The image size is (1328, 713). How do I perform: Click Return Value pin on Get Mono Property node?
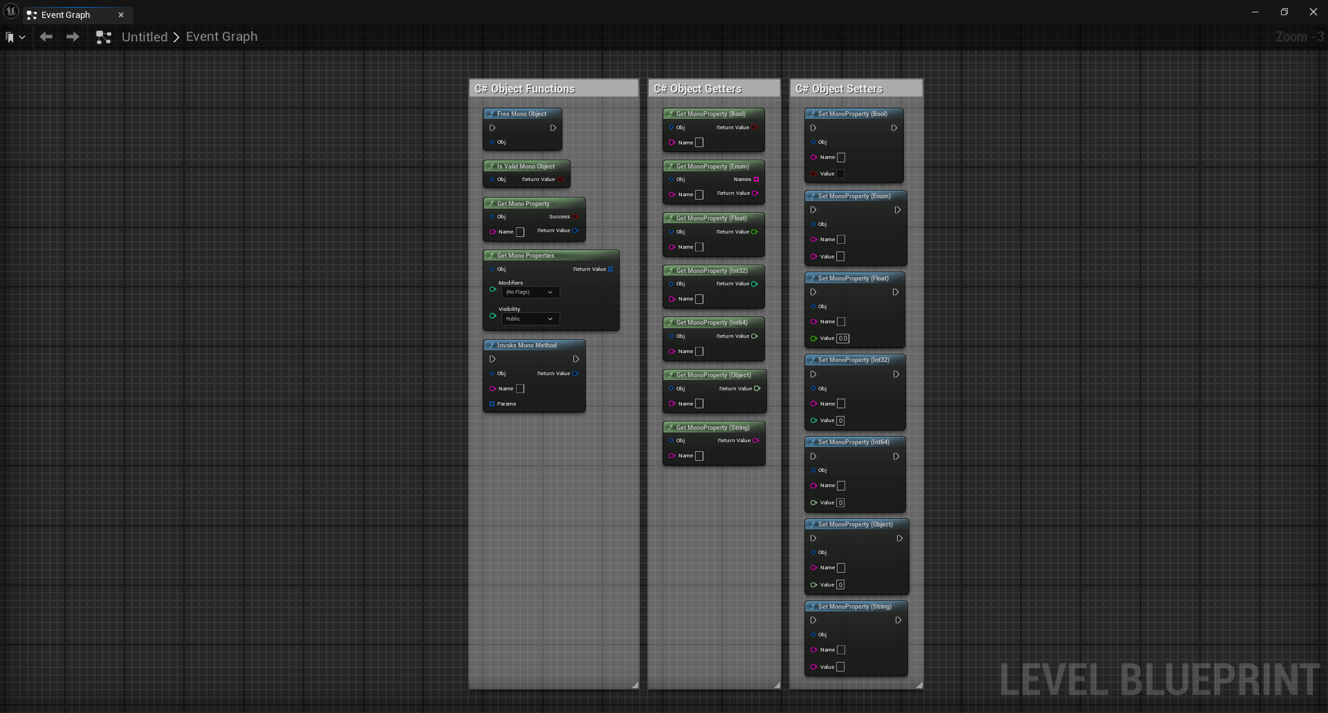[575, 231]
